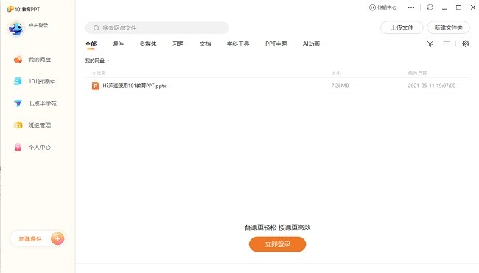Sort by the 文件名 column header
The image size is (479, 273).
click(x=99, y=73)
